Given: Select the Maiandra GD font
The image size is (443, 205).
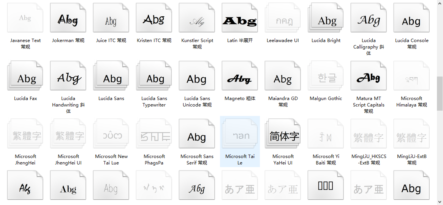Looking at the screenshot, I should click(283, 76).
